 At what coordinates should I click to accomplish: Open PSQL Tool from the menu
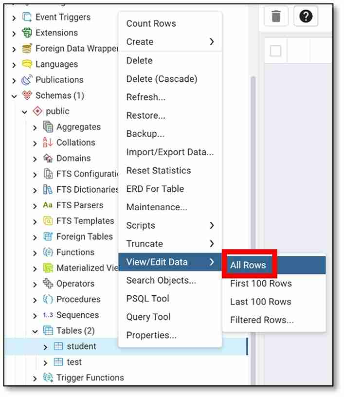pos(170,299)
